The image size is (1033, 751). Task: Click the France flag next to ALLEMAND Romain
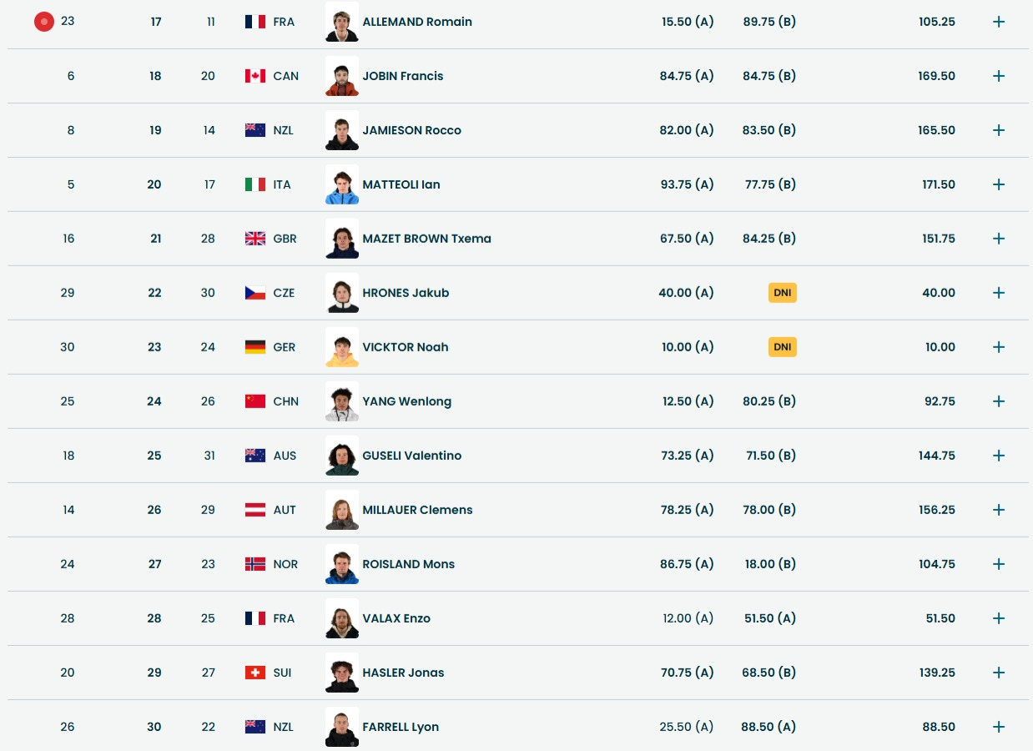tap(254, 22)
